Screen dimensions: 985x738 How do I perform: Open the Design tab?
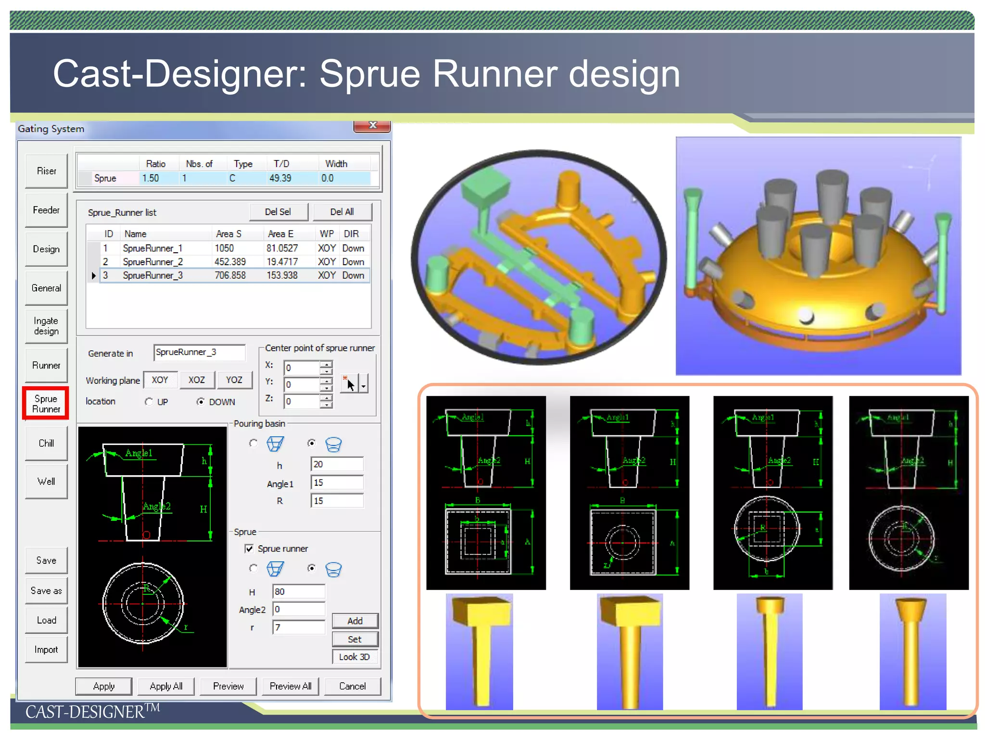[x=46, y=249]
